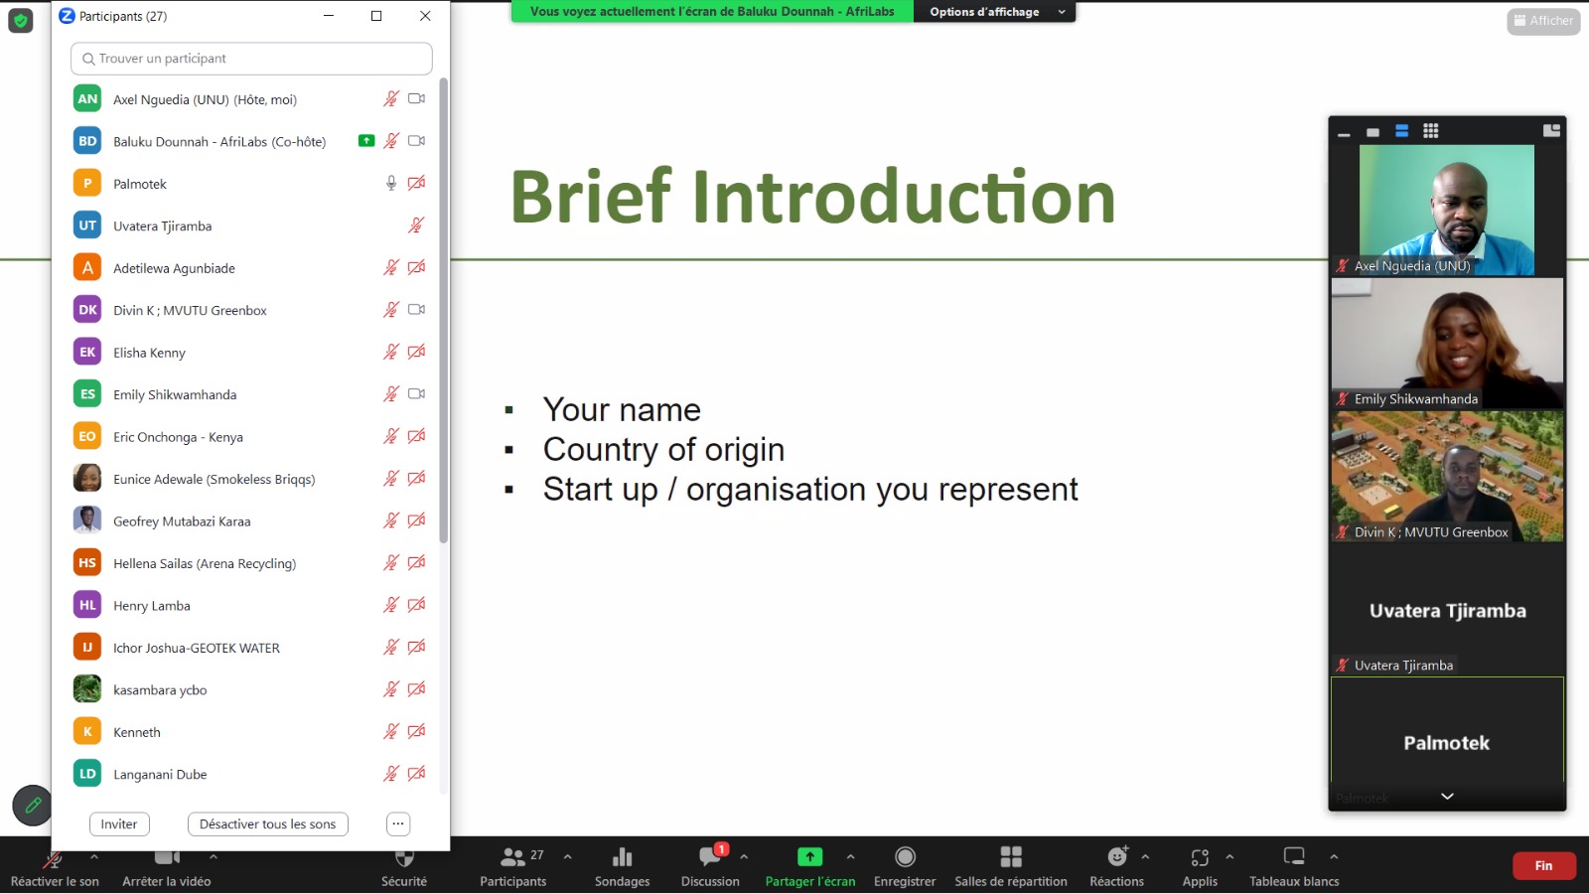Open the Participants panel from toolbar
The width and height of the screenshot is (1589, 894).
point(513,857)
